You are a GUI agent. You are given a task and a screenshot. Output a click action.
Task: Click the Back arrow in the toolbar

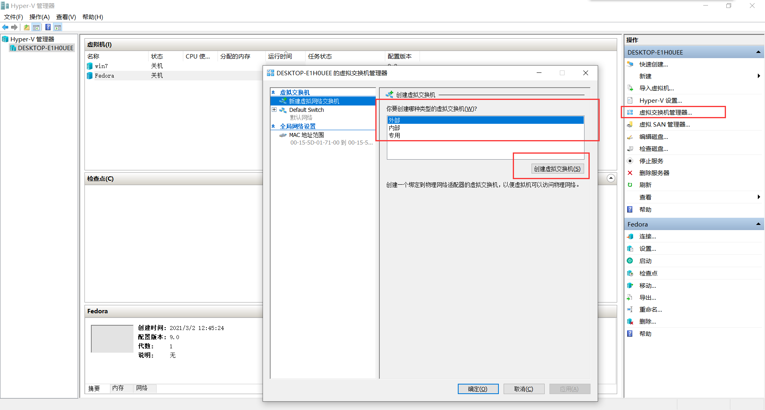(5, 27)
